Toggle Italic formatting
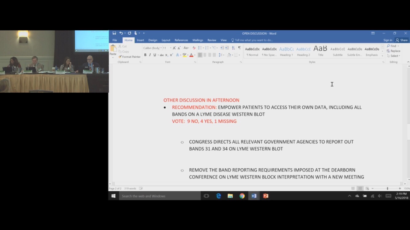The image size is (410, 230). (x=150, y=55)
